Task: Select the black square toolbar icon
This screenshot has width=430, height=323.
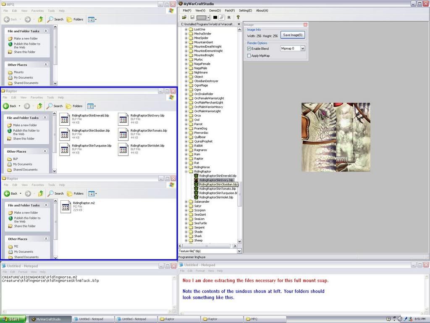Action: click(215, 17)
